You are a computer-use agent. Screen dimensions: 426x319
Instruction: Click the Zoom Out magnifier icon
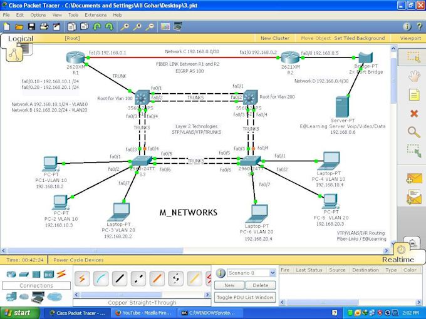[150, 26]
